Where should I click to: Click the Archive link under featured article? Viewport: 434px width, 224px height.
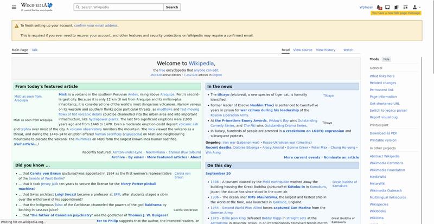tap(118, 157)
